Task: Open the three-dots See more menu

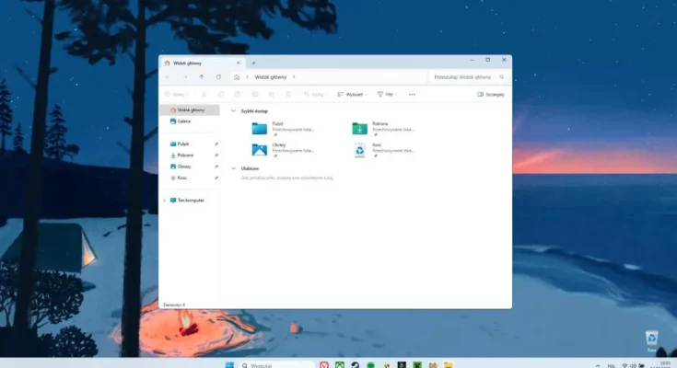Action: click(x=412, y=95)
